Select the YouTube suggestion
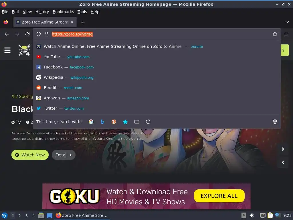 click(157, 57)
